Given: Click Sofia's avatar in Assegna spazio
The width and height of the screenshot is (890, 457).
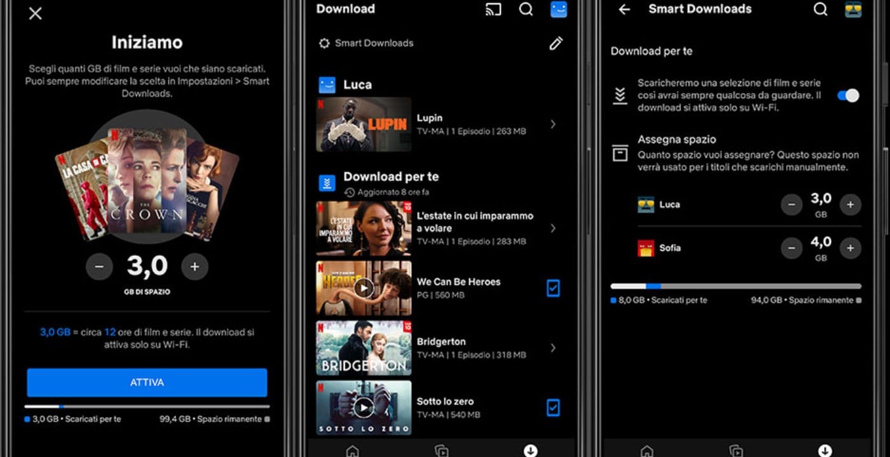Looking at the screenshot, I should (646, 248).
